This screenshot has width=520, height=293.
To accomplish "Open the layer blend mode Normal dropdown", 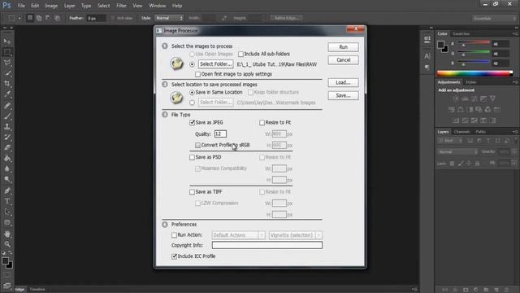I will point(457,152).
